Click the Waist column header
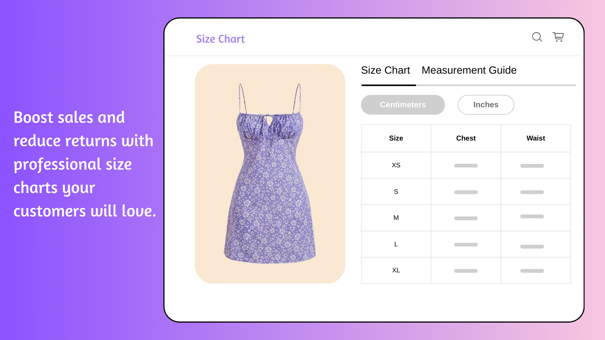Viewport: 605px width, 340px height. click(535, 138)
